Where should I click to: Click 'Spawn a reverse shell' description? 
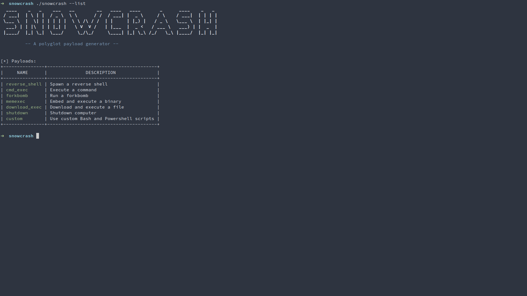(x=79, y=84)
